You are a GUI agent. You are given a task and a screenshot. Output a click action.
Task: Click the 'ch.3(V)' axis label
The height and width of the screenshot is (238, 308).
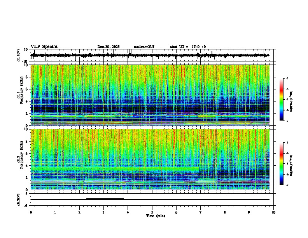[x=19, y=199]
